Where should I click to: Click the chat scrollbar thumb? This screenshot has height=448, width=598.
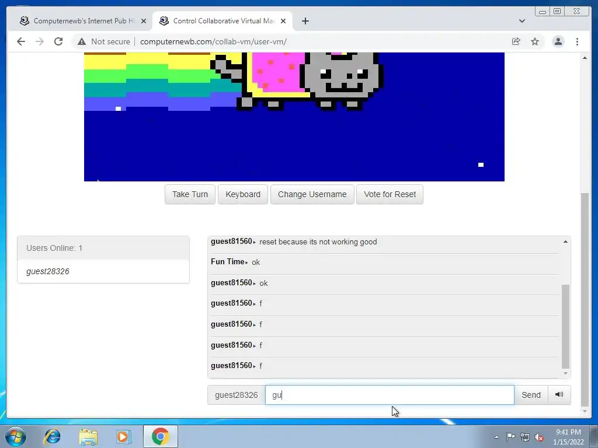point(565,327)
